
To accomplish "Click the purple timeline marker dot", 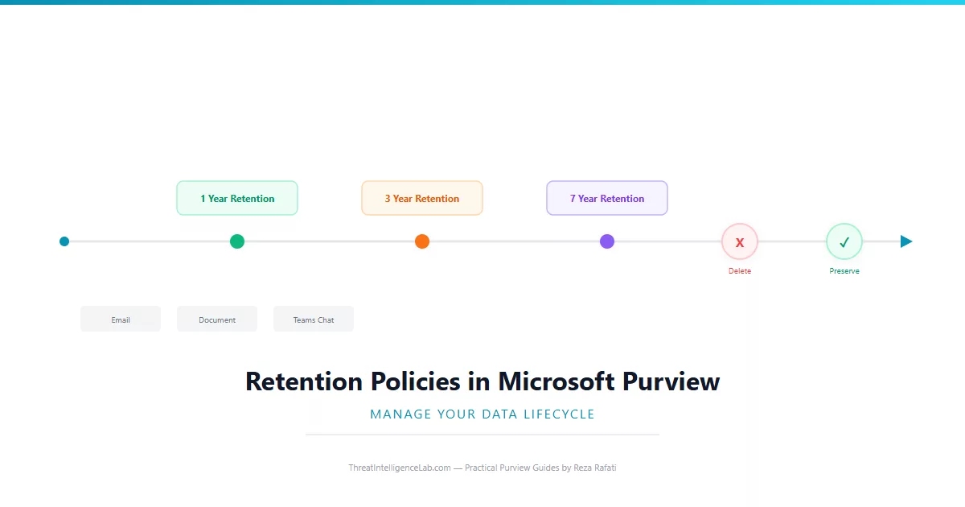I will pos(607,241).
